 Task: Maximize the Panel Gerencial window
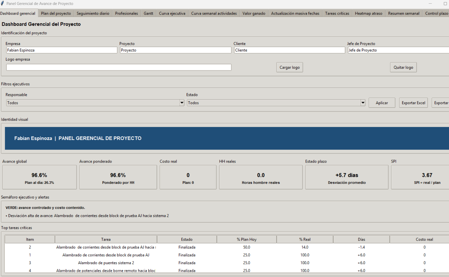(445, 4)
